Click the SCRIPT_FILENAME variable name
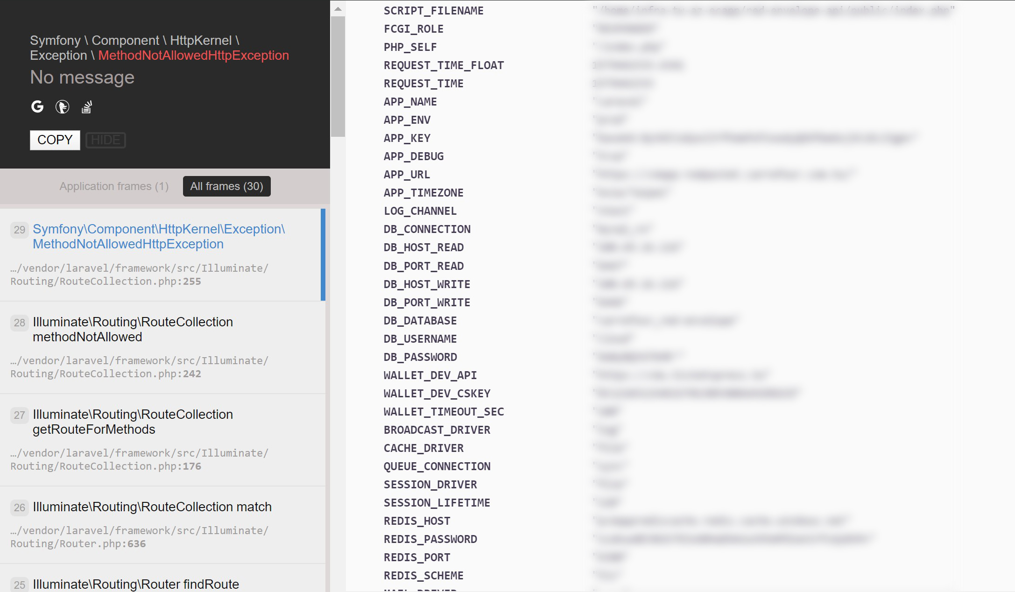The width and height of the screenshot is (1015, 592). tap(434, 11)
